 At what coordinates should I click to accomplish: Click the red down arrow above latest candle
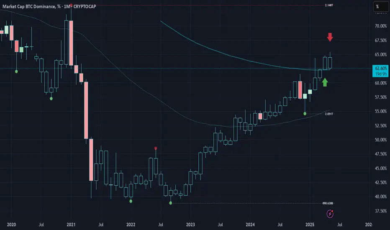click(x=330, y=37)
